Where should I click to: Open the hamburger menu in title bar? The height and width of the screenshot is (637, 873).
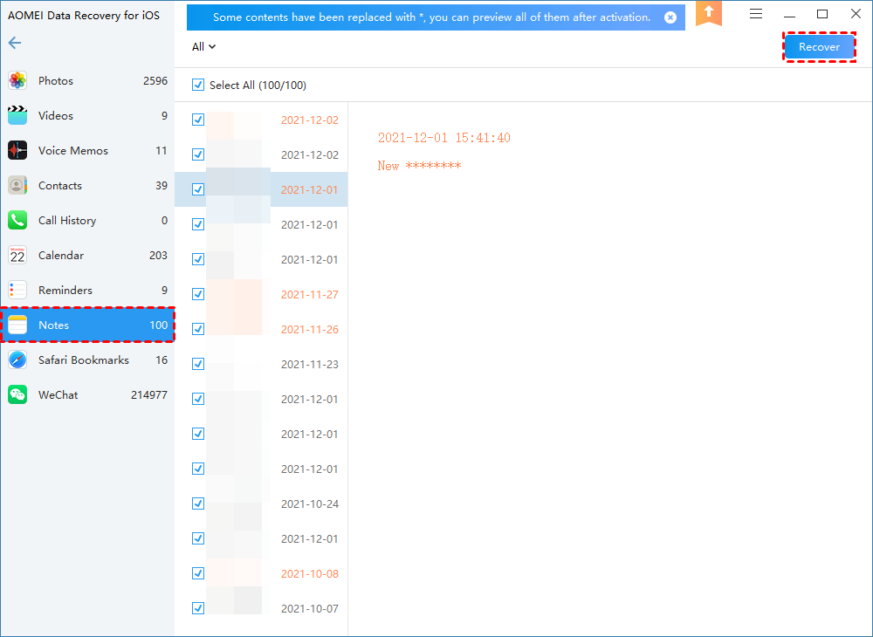click(756, 14)
